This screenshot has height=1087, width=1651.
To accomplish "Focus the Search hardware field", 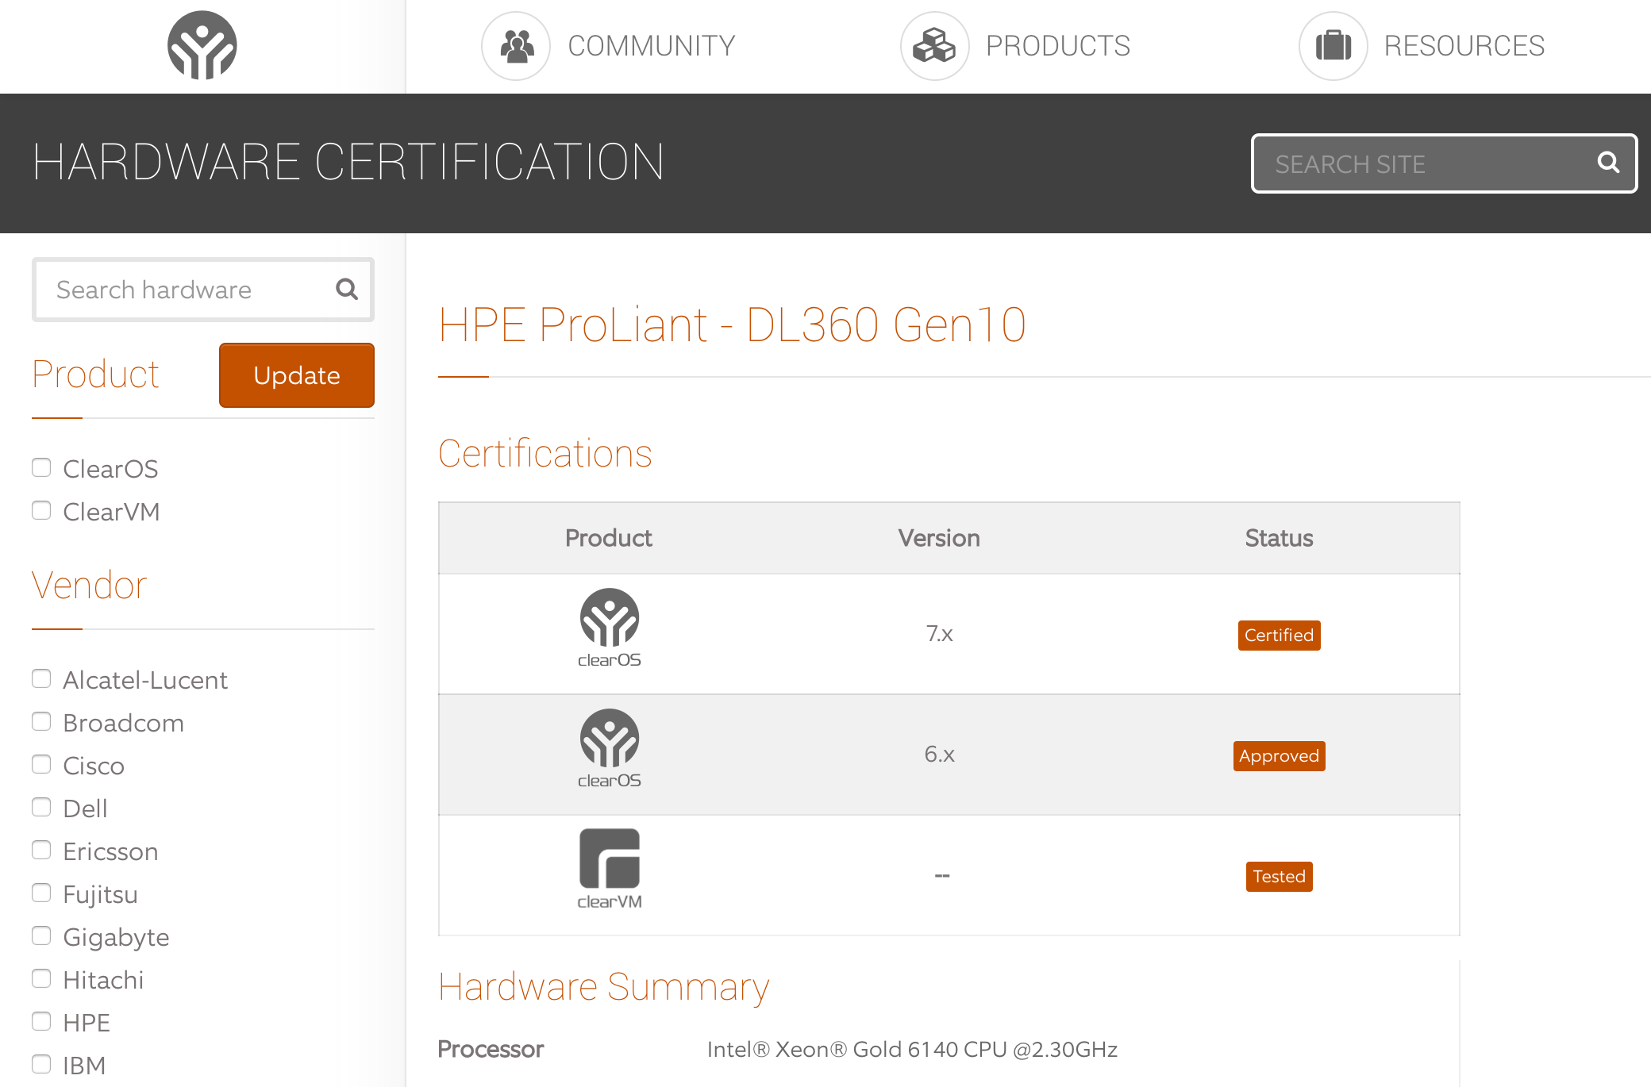I will [x=203, y=290].
